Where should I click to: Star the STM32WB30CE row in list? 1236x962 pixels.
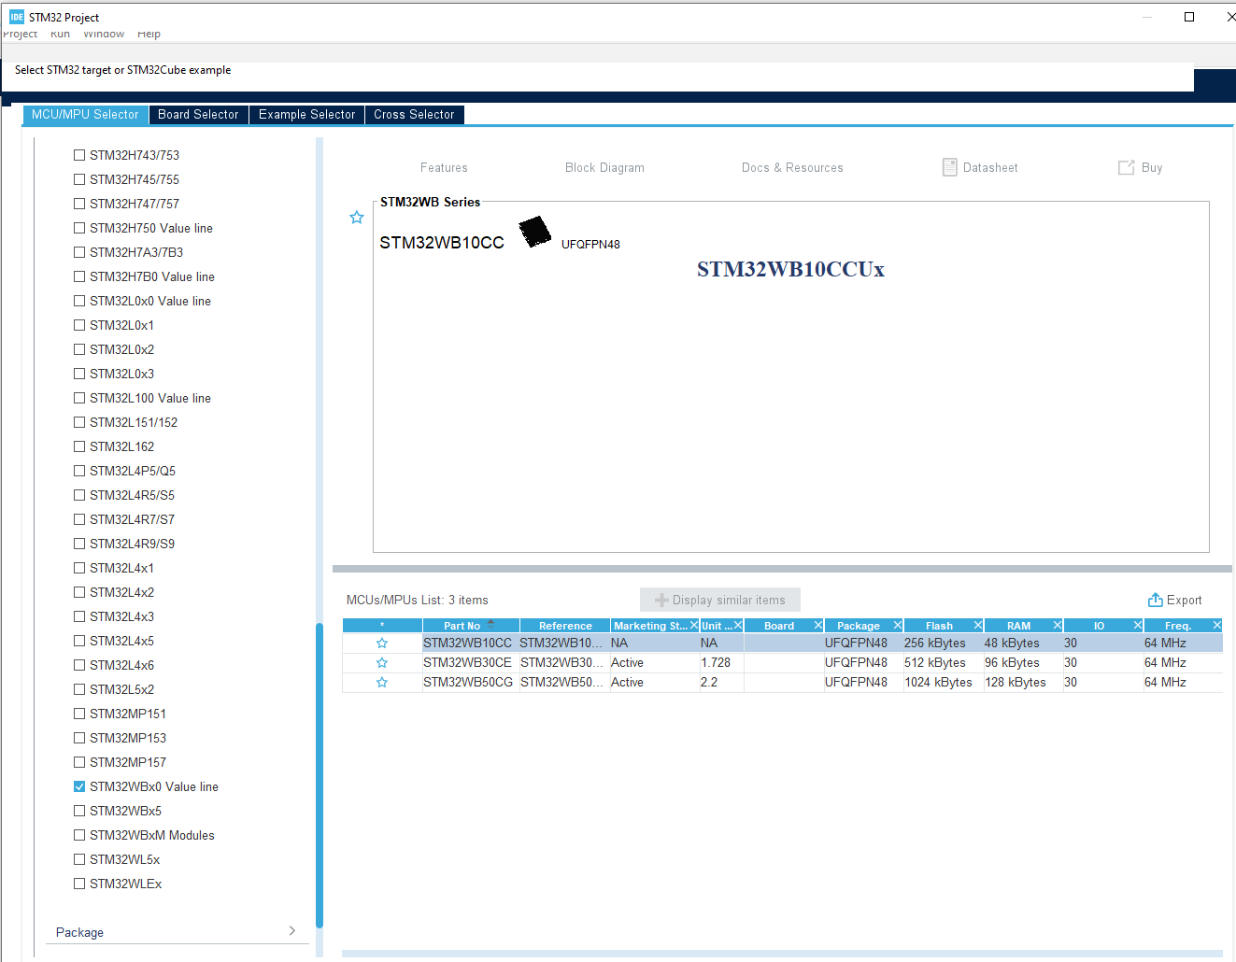point(382,663)
